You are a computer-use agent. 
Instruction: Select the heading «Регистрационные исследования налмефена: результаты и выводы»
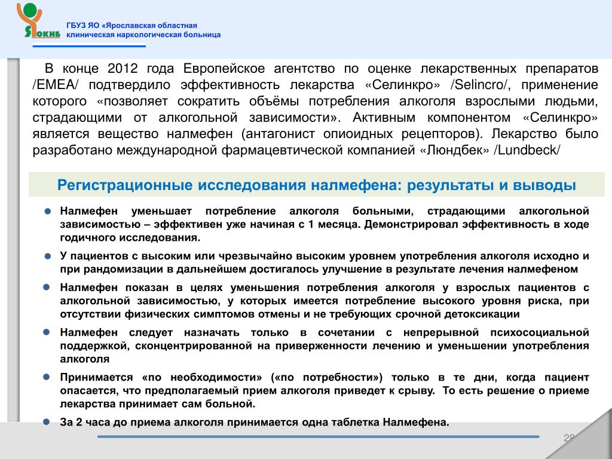pyautogui.click(x=317, y=185)
